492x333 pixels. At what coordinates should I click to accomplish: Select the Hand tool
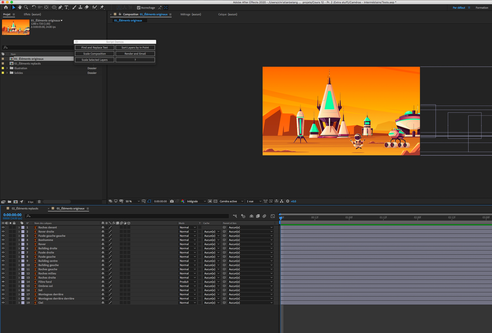pyautogui.click(x=20, y=7)
